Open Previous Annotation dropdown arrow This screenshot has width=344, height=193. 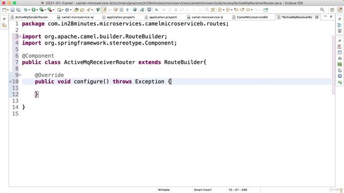232,10
